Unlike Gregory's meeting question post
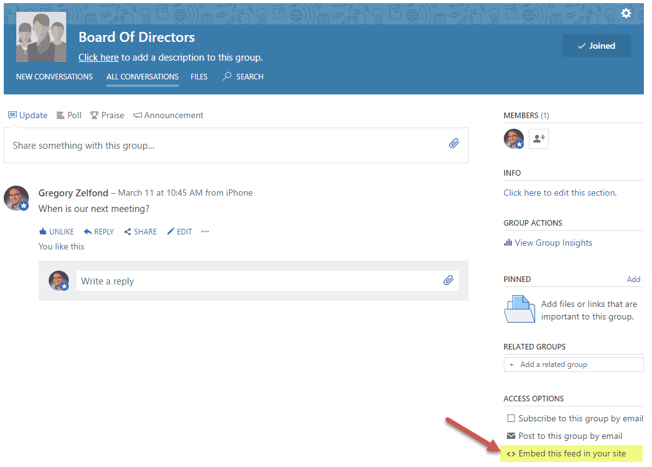652x467 pixels. point(56,231)
